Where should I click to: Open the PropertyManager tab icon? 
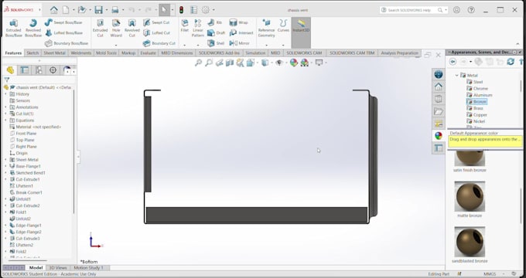(24, 69)
